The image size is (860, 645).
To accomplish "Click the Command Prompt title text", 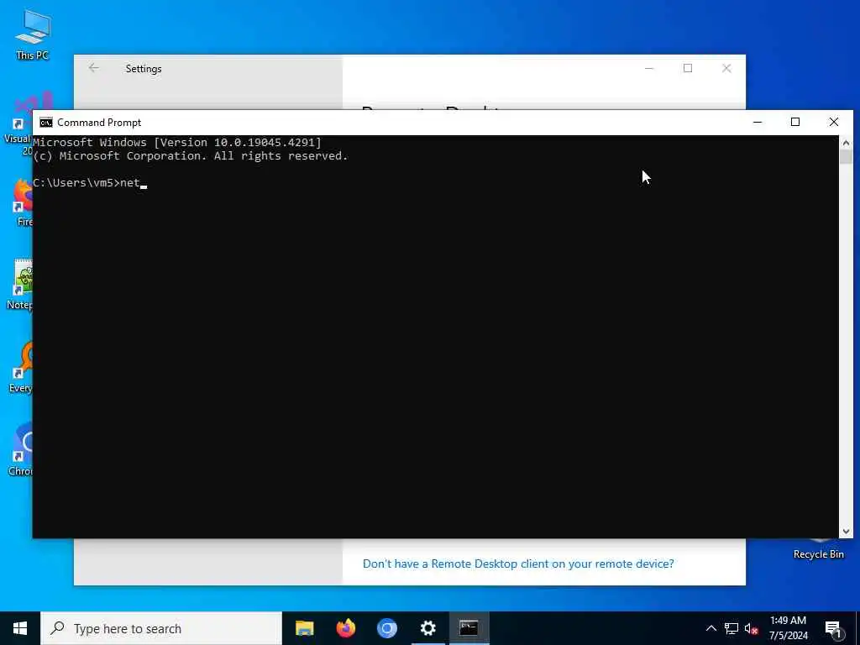I will [x=99, y=123].
